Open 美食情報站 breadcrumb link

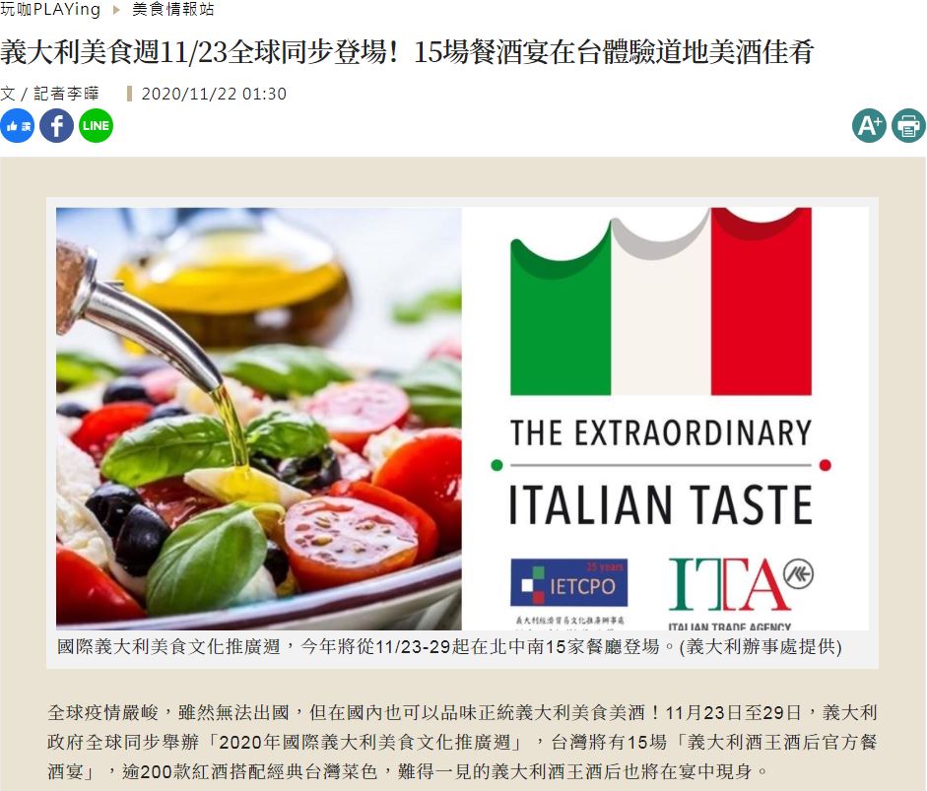(x=173, y=10)
